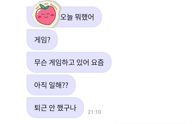This screenshot has height=124, width=195.
Task: Tap the peach sticker on the first message
Action: (47, 14)
